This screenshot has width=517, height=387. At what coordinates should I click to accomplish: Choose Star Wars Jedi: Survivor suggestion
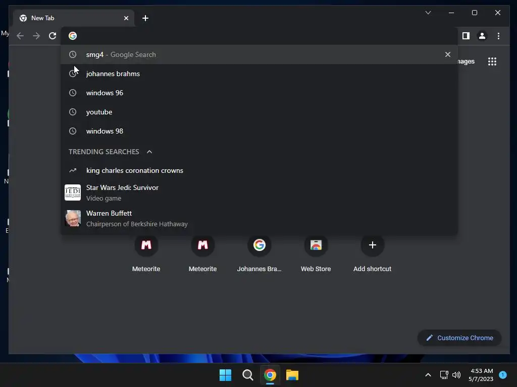(259, 192)
